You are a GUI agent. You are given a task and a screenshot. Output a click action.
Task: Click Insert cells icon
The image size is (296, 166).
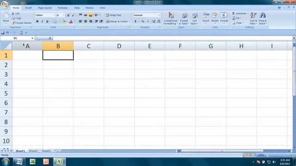pos(206,15)
